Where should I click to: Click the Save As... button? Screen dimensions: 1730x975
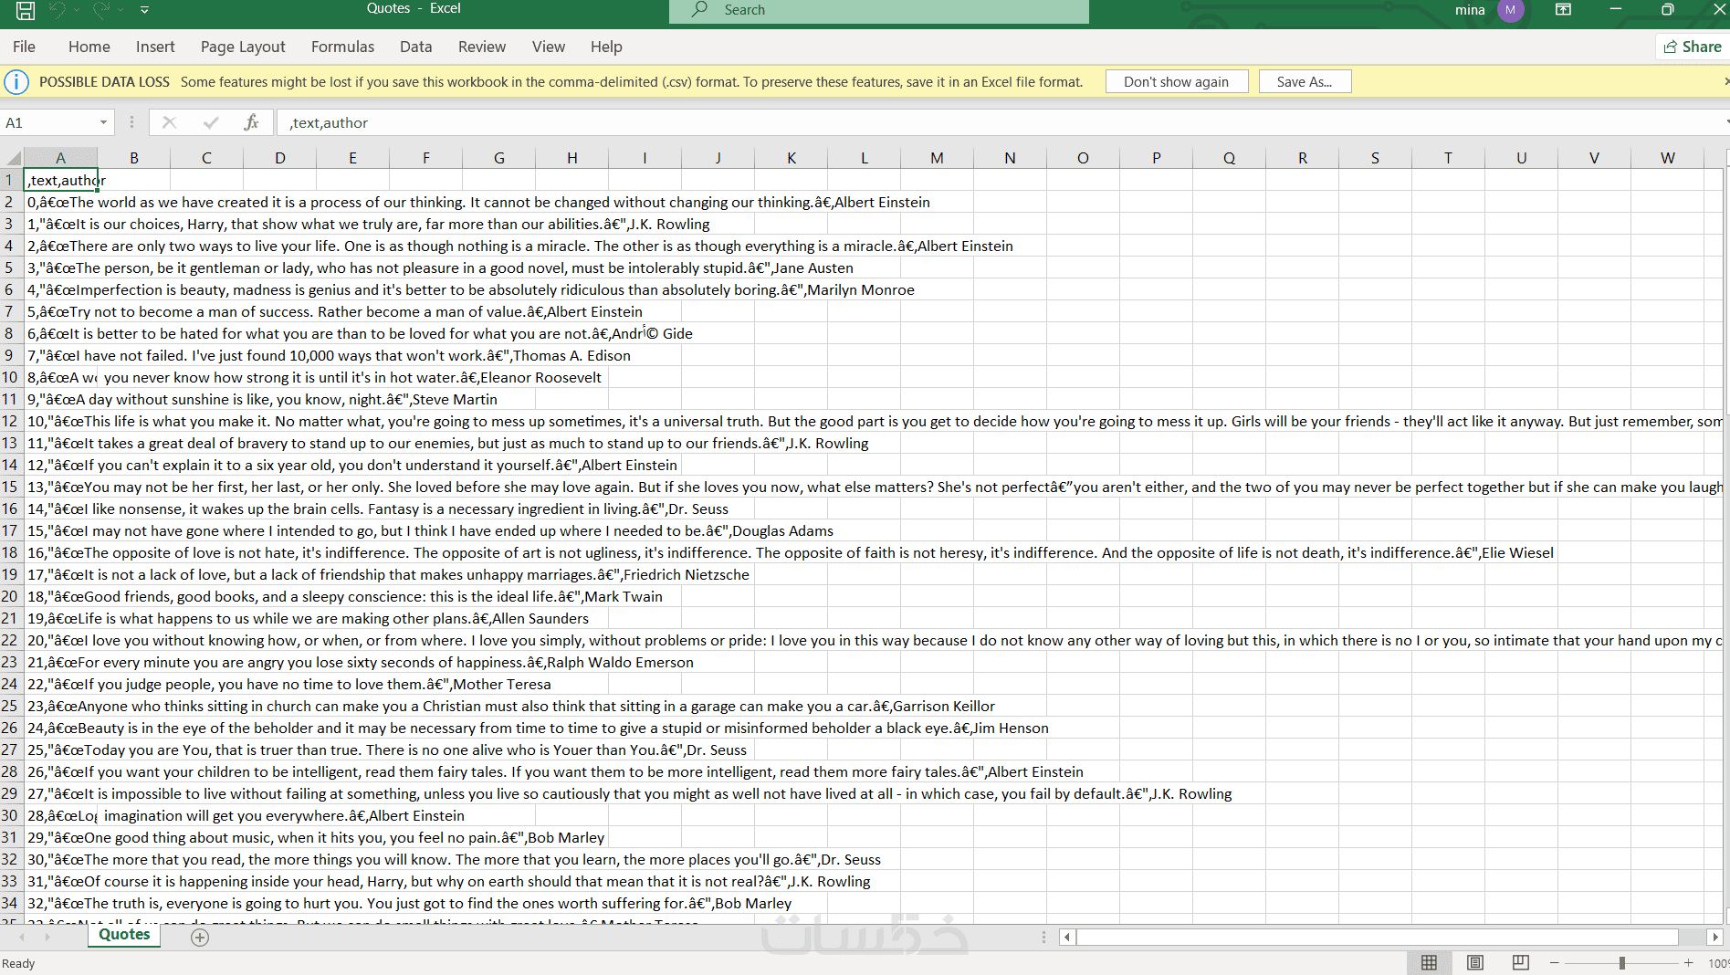(1305, 81)
